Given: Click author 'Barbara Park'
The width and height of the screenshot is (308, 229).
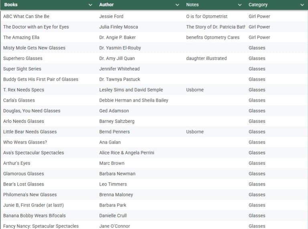Looking at the screenshot, I should tap(113, 205).
